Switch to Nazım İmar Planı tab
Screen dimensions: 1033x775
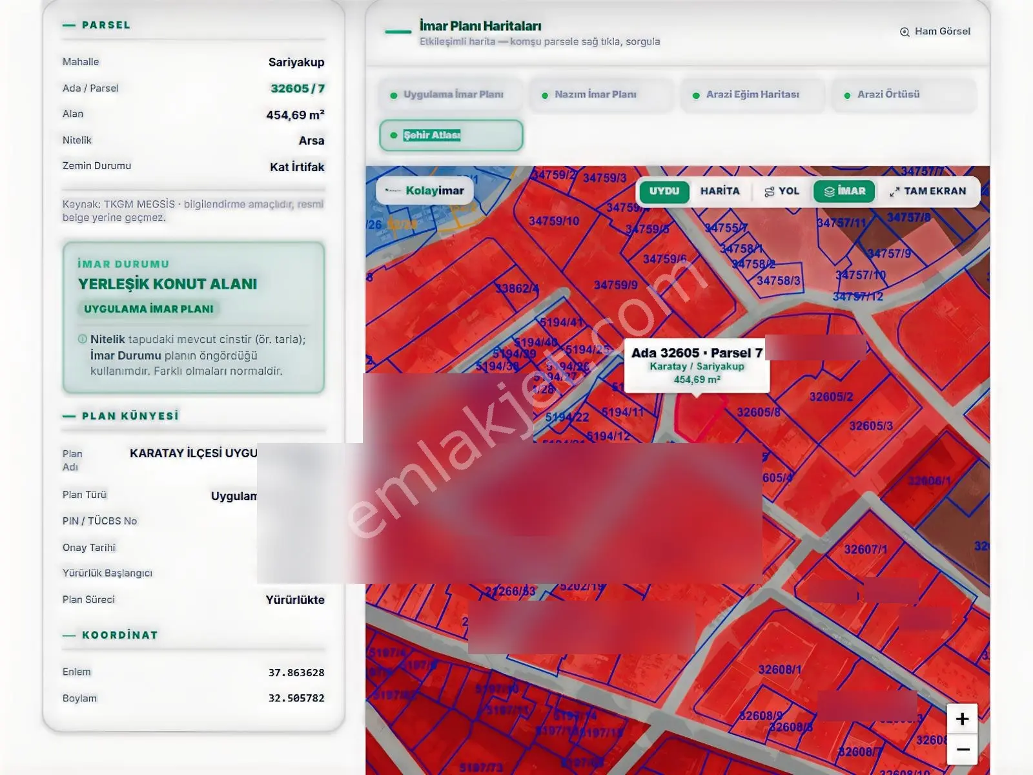[602, 95]
